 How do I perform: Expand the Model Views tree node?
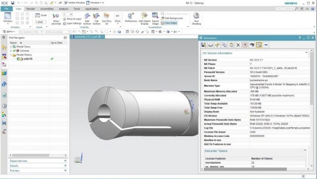click(11, 47)
